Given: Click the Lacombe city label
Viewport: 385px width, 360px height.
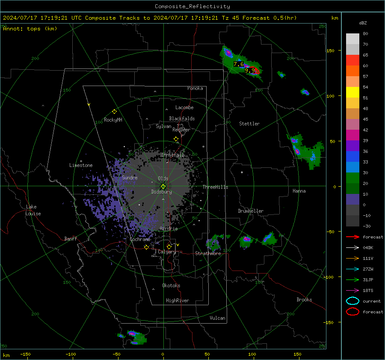Looking at the screenshot, I should coord(184,107).
